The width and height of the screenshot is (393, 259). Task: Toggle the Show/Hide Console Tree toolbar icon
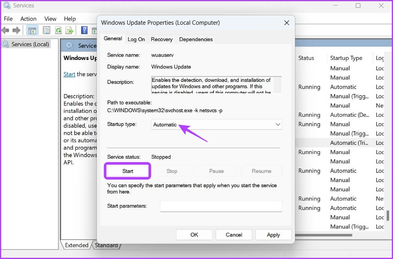32,31
